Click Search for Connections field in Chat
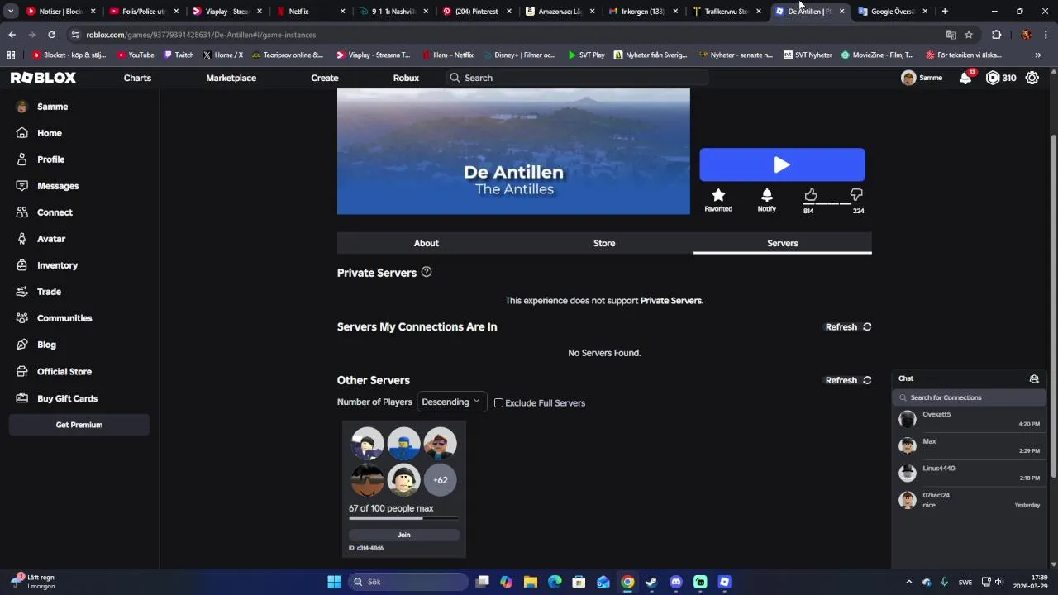Viewport: 1058px width, 595px height. (970, 397)
